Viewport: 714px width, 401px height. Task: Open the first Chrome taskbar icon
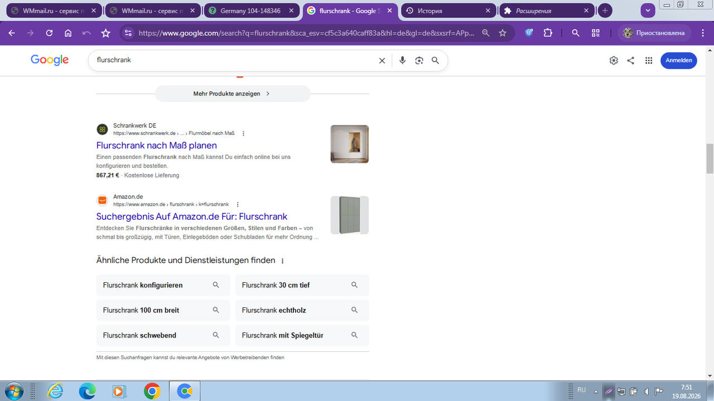pos(152,392)
